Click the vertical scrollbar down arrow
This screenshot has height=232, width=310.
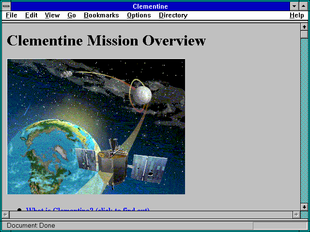coord(304,207)
